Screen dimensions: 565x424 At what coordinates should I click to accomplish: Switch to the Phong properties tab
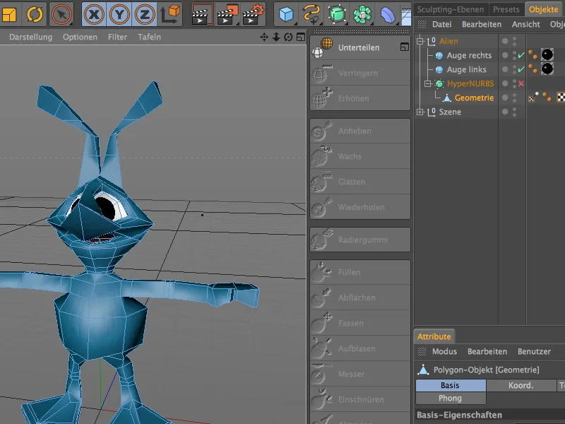click(x=450, y=397)
